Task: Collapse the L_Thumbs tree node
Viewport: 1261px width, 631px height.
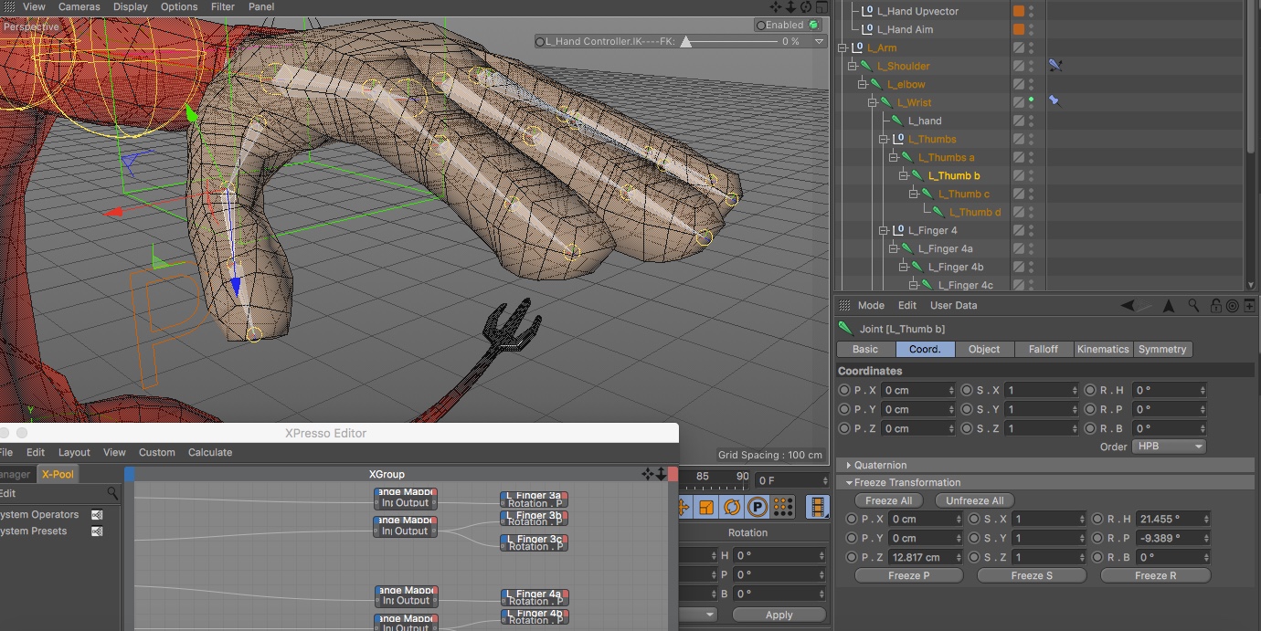Action: tap(884, 139)
